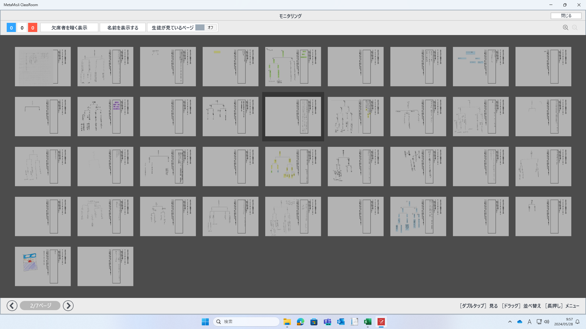This screenshot has width=586, height=329.
Task: Click the 閉じる button
Action: [x=566, y=16]
